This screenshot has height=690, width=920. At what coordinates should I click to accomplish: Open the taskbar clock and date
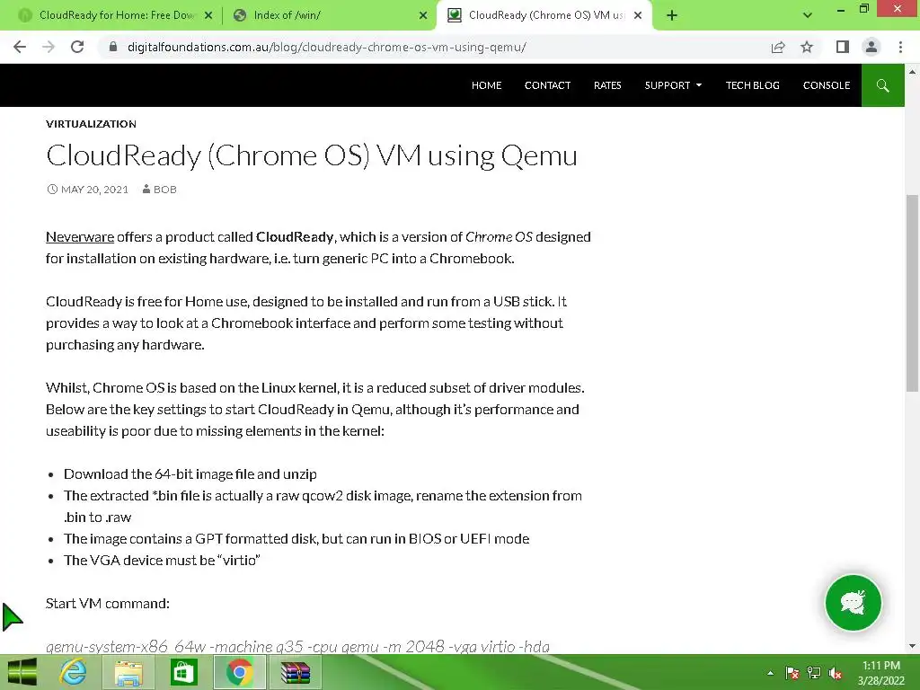pyautogui.click(x=880, y=673)
